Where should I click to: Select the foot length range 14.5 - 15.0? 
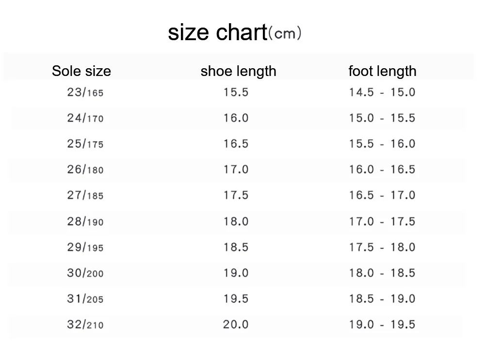point(382,92)
